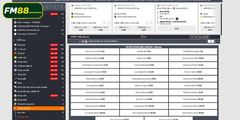Click the Cúp vàng CONCACAF league icon
This screenshot has height=120, width=240.
pyautogui.click(x=15, y=34)
